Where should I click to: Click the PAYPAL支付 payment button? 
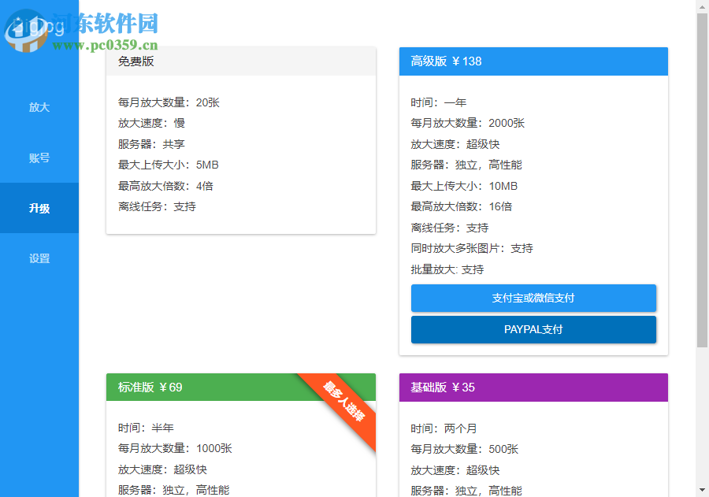[x=533, y=329]
